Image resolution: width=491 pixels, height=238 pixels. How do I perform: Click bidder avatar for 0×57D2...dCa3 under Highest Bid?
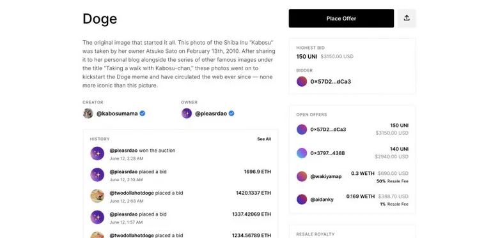click(302, 82)
